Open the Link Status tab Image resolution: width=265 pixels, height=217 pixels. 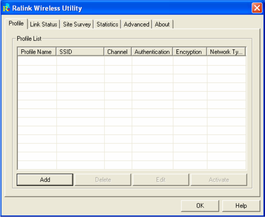tap(44, 24)
